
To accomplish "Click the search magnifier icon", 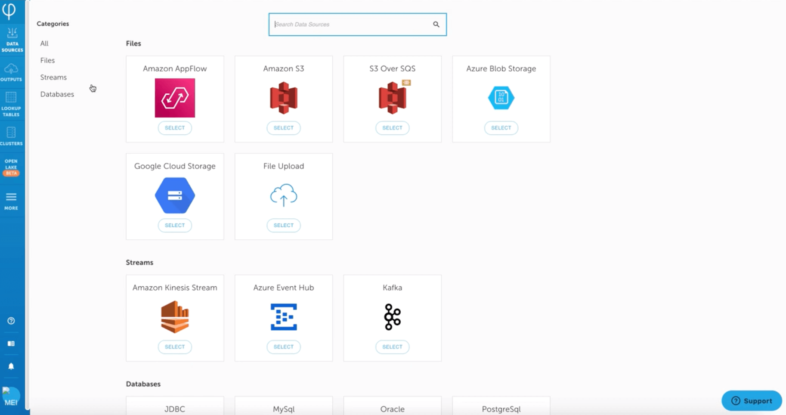I will coord(436,25).
